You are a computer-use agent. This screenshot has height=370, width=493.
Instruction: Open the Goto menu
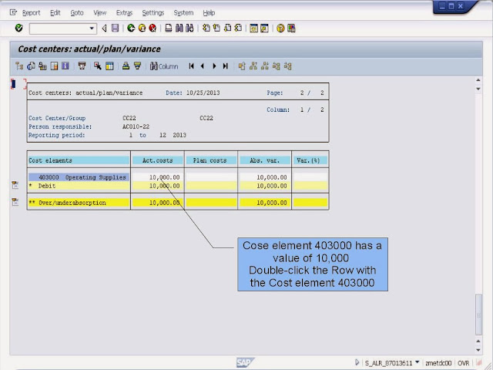(x=77, y=13)
